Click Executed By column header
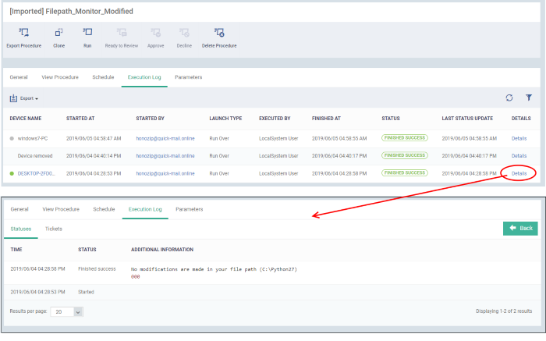Screen dimensions: 546x341 coord(275,119)
